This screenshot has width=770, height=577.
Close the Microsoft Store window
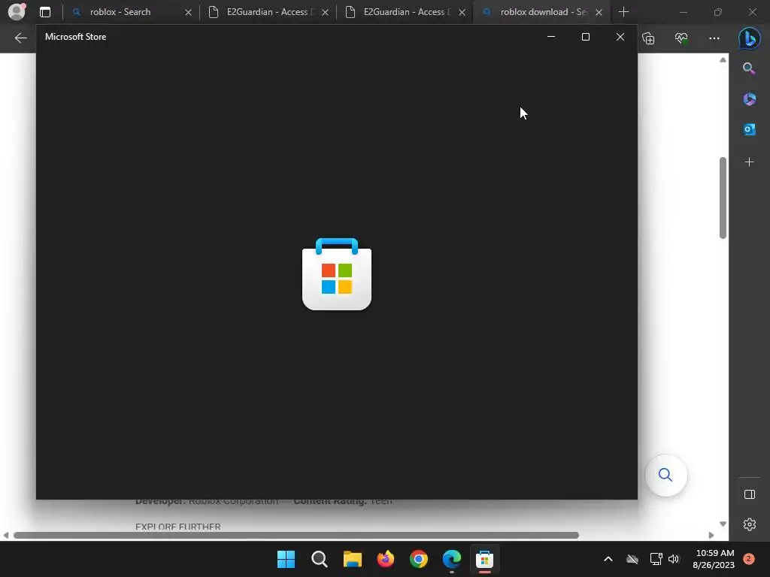click(x=620, y=37)
